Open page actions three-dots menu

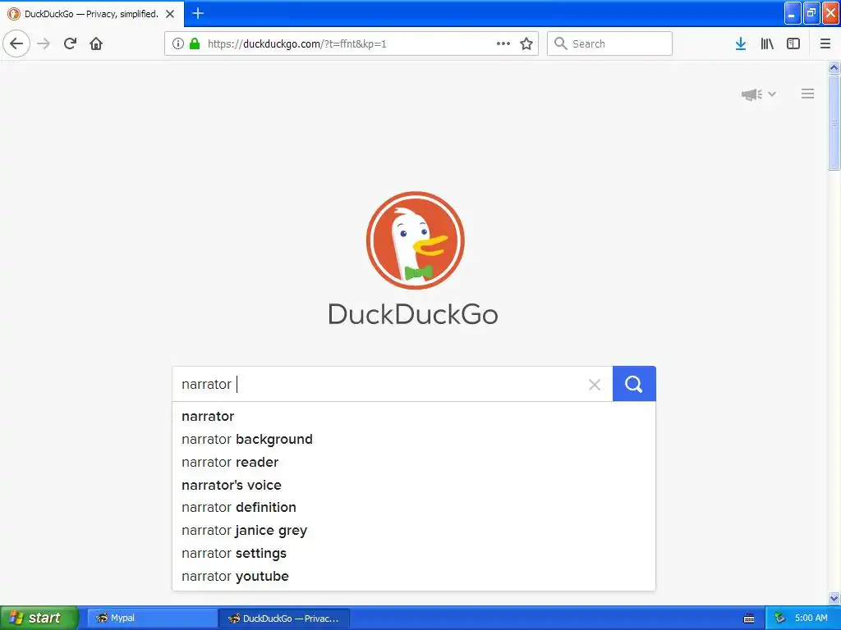click(x=503, y=43)
